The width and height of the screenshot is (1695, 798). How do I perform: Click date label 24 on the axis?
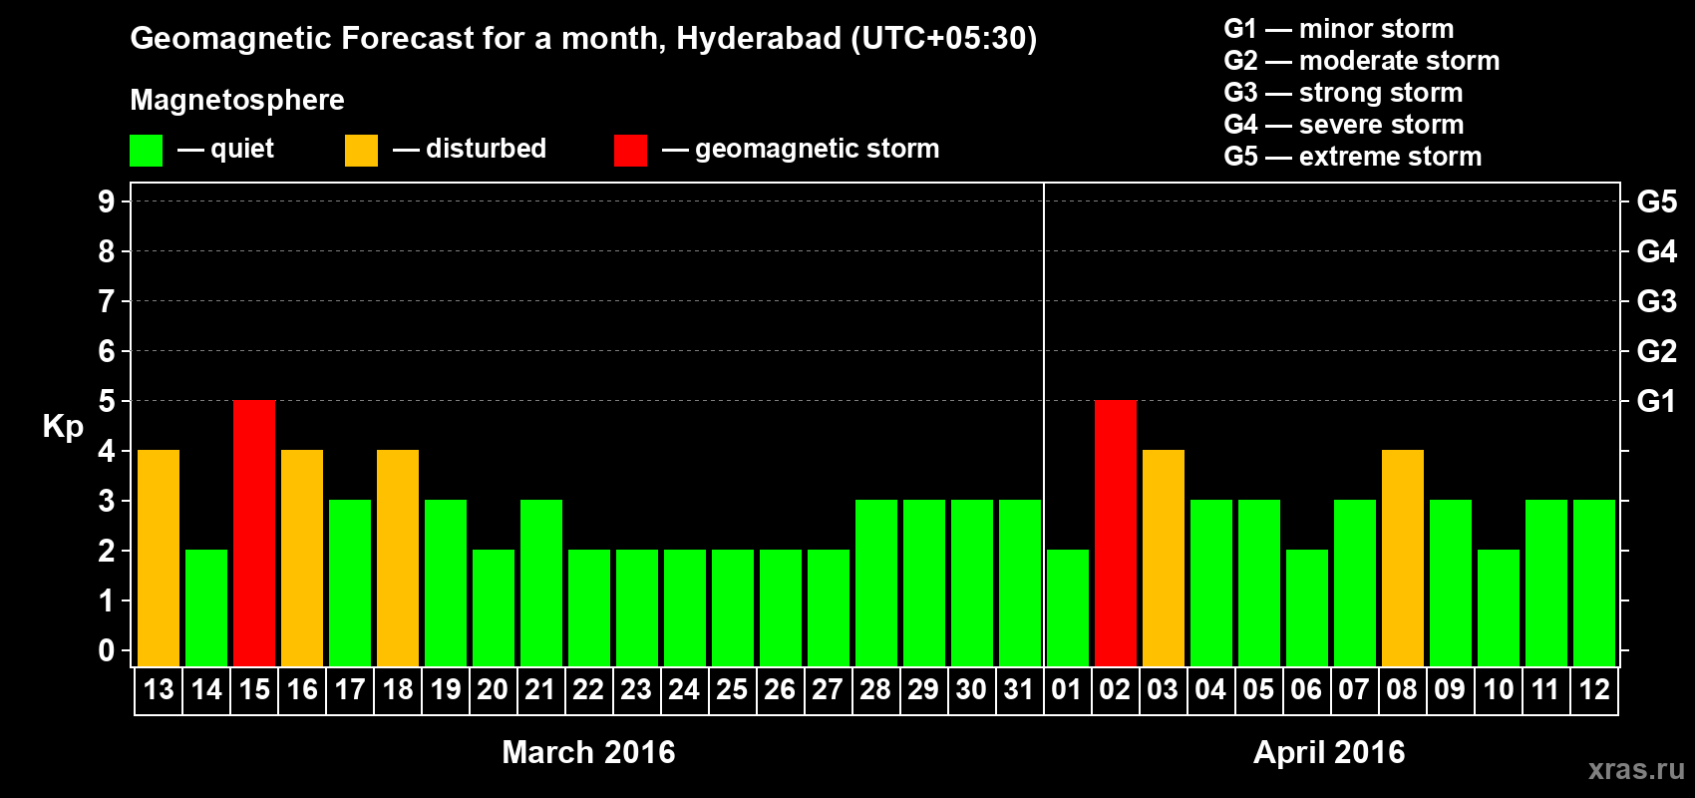684,689
